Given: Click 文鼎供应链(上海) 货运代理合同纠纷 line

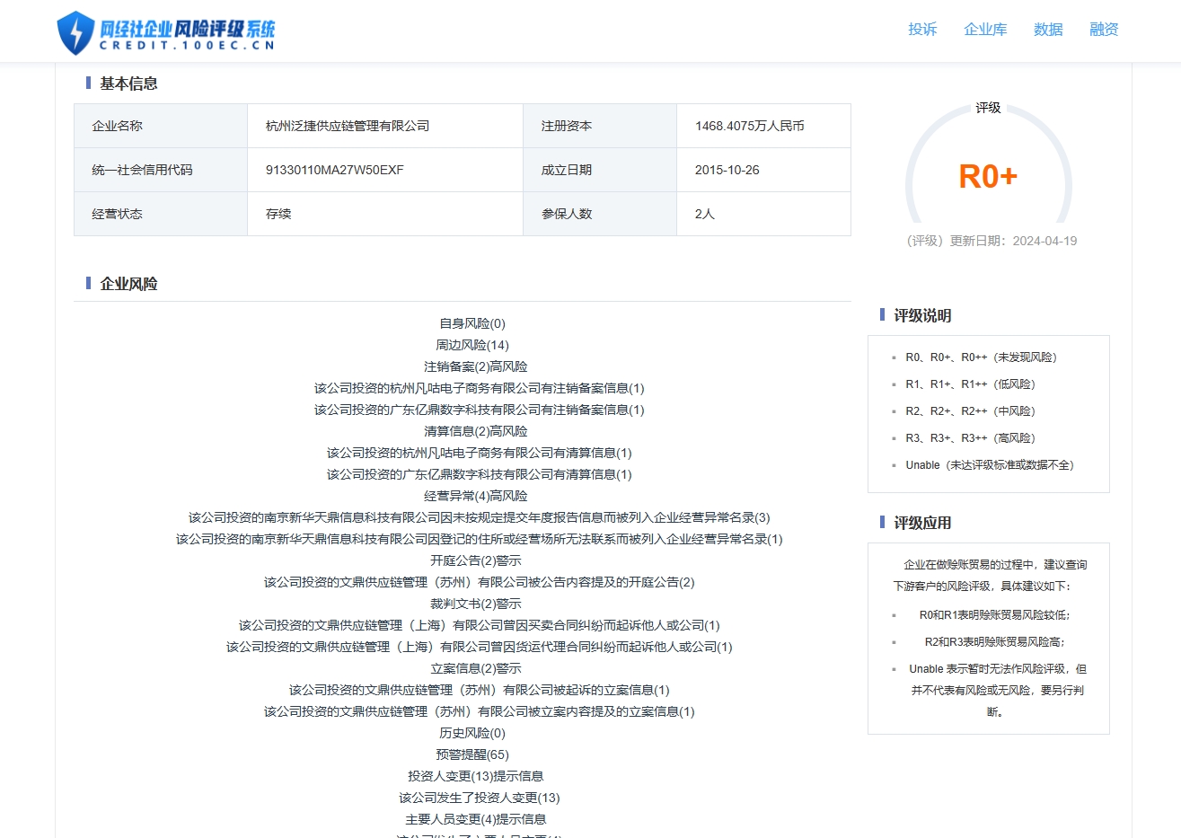Looking at the screenshot, I should coord(480,647).
